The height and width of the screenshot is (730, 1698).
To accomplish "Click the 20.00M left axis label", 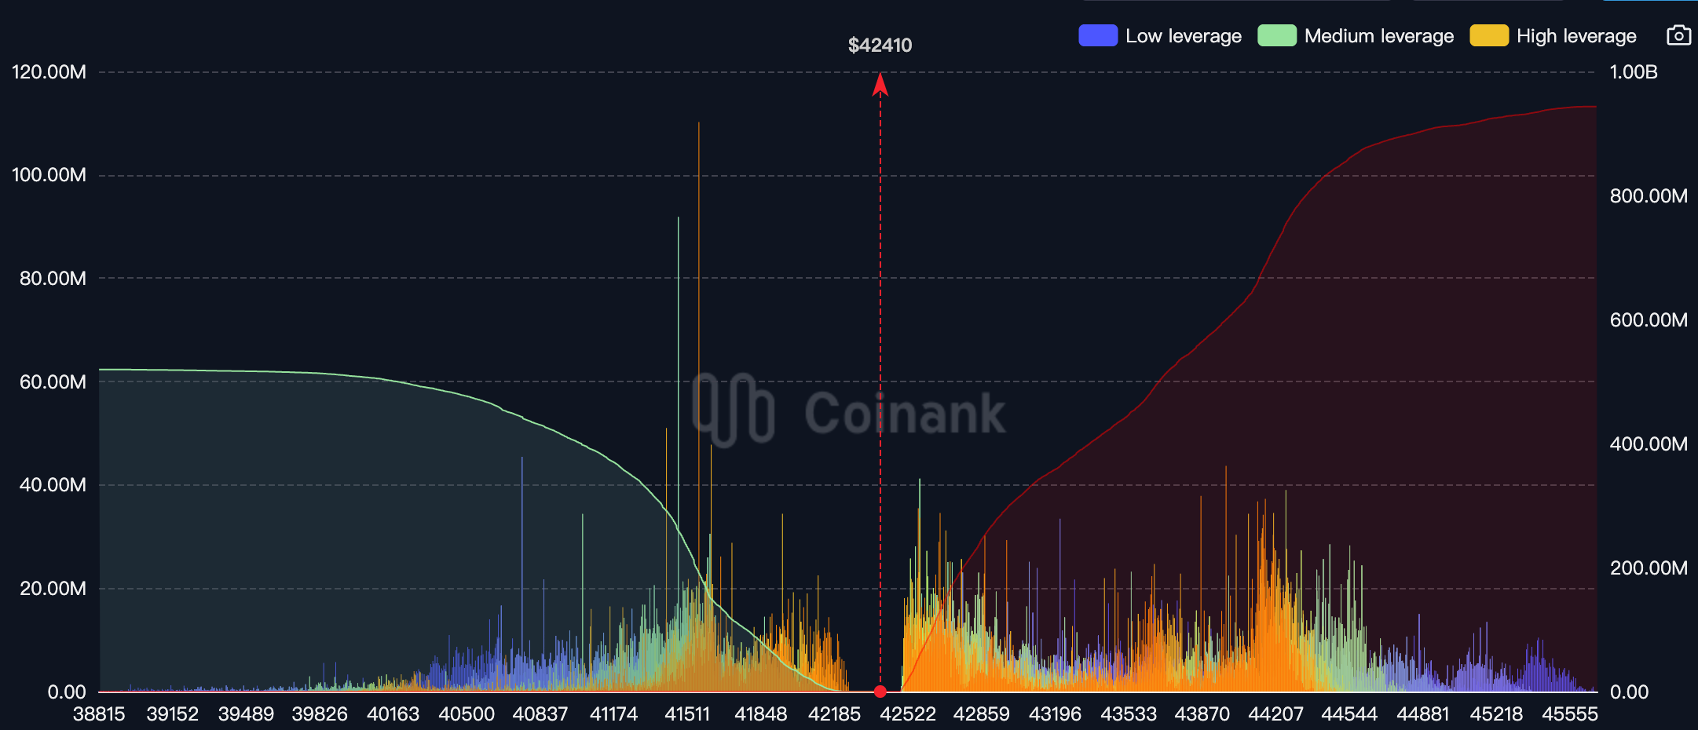I will (x=53, y=589).
